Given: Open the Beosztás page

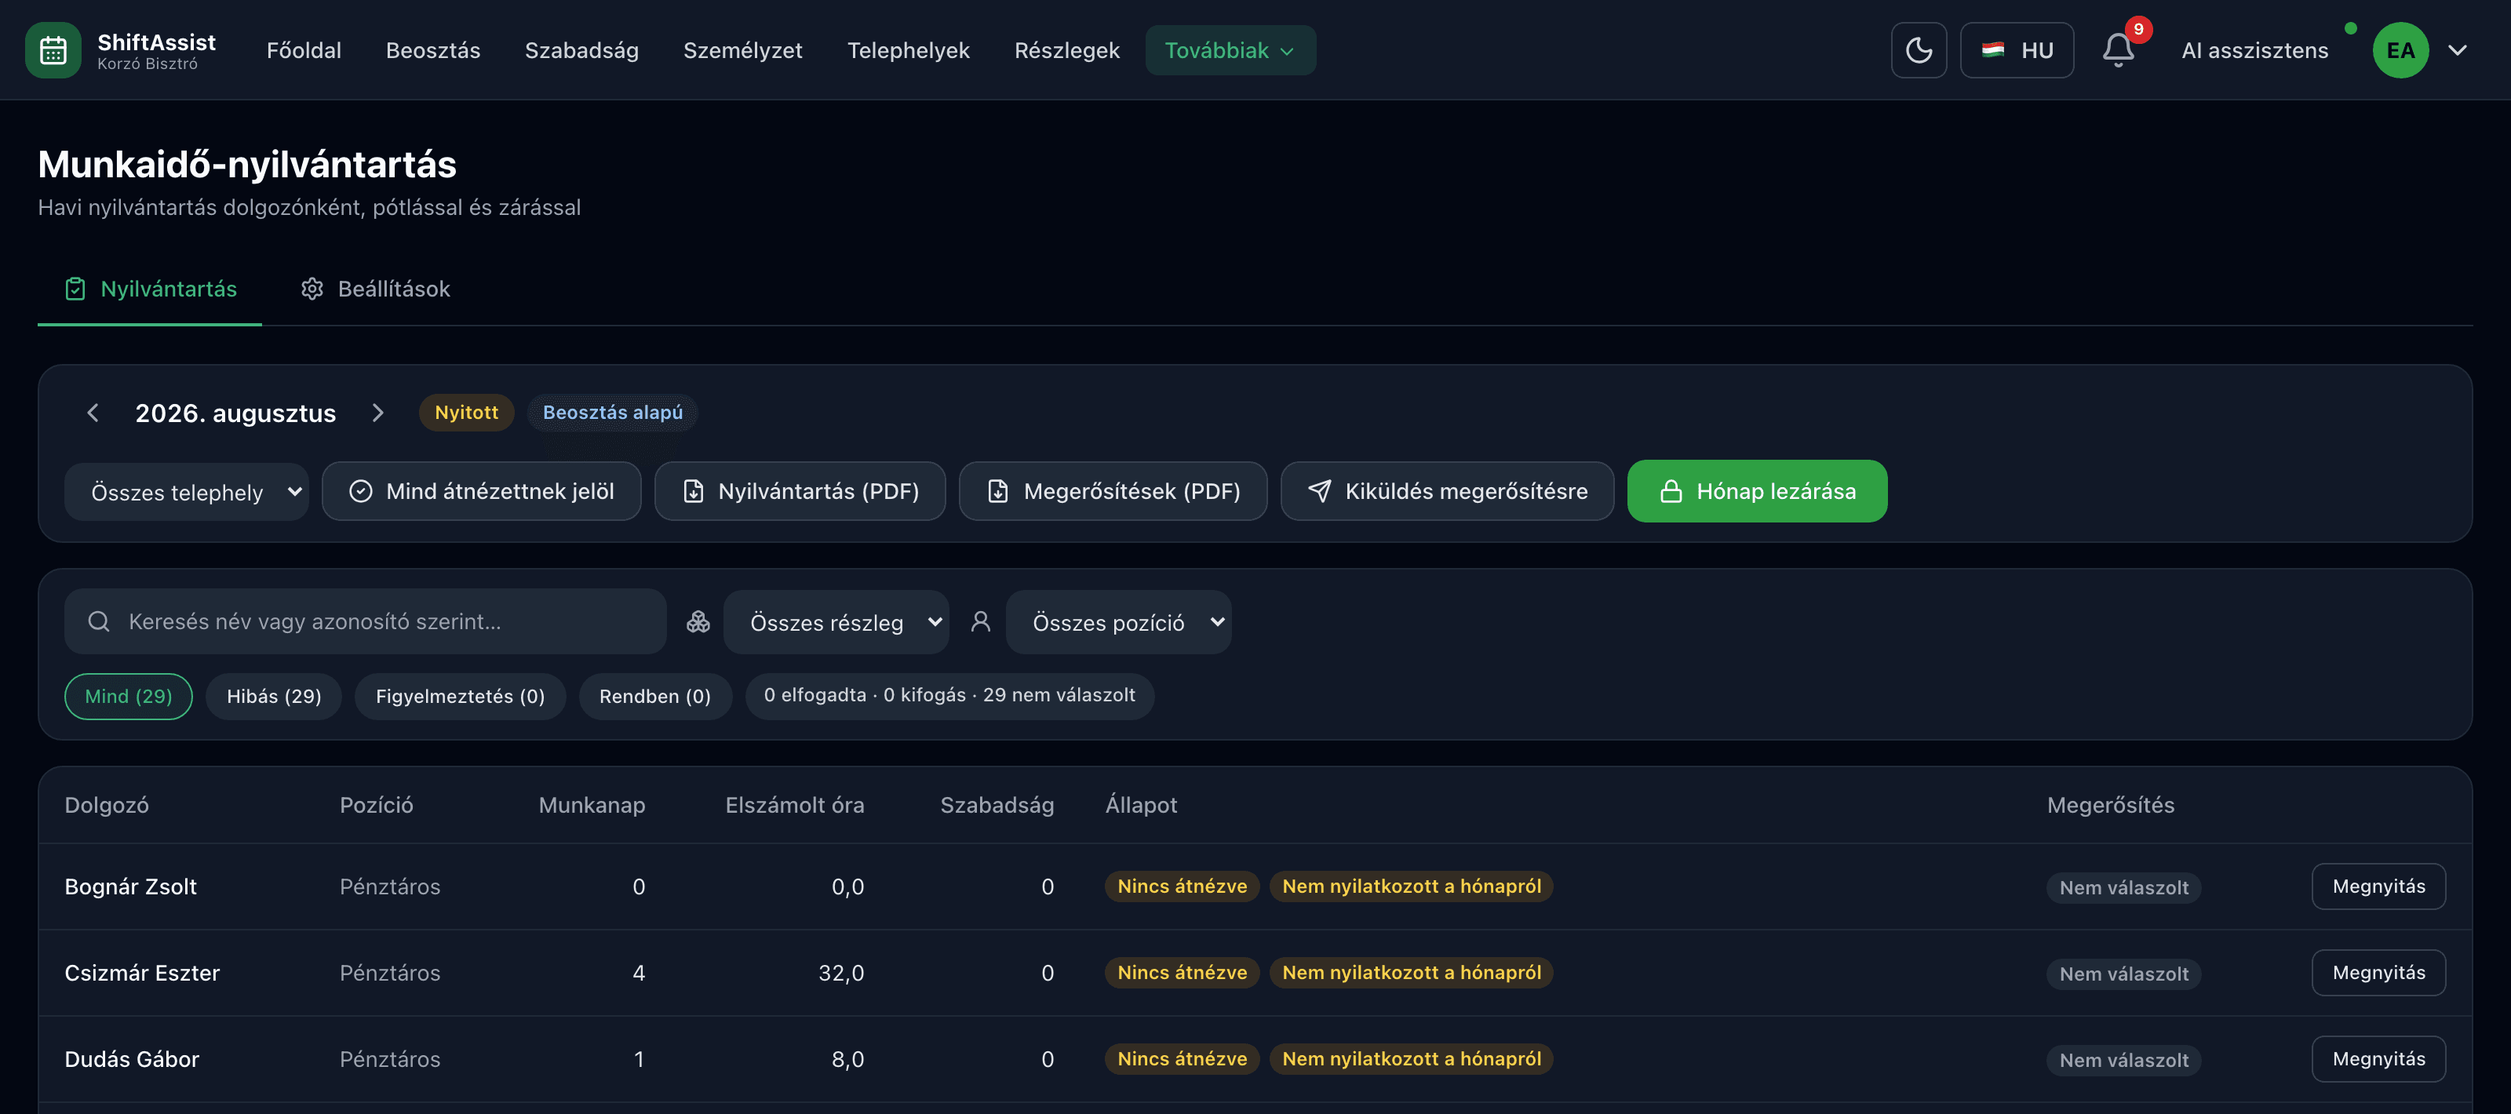Looking at the screenshot, I should click(x=433, y=51).
